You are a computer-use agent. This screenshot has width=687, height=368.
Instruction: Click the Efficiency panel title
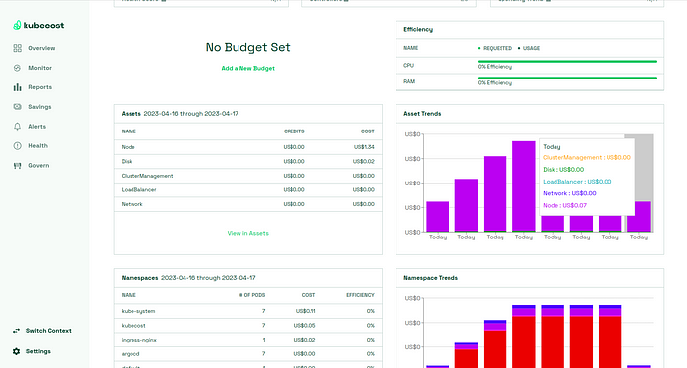[418, 30]
